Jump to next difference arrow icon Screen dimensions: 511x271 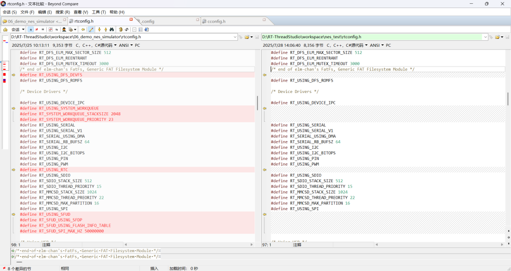[x=98, y=29]
